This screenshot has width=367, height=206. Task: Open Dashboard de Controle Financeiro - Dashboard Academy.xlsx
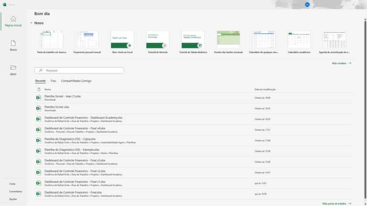[x=193, y=119]
